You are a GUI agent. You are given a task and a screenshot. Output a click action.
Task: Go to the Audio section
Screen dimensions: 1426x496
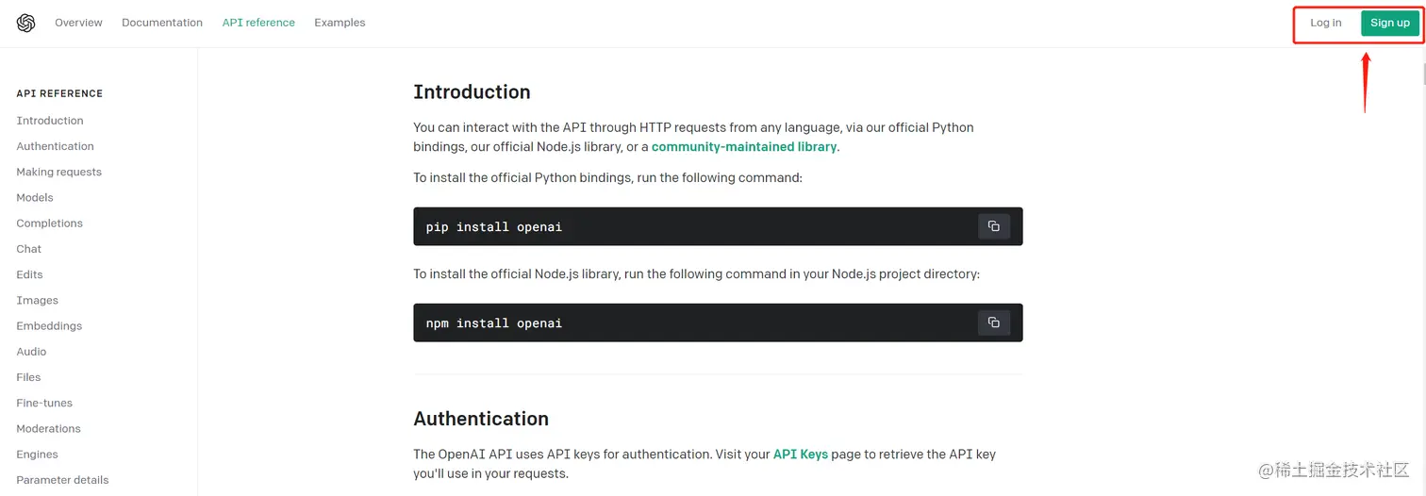pyautogui.click(x=31, y=352)
